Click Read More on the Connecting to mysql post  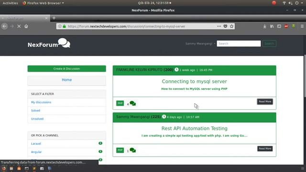coord(265,102)
